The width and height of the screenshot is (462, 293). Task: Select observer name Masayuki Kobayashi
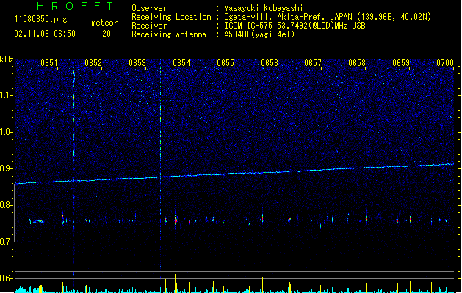pyautogui.click(x=264, y=8)
